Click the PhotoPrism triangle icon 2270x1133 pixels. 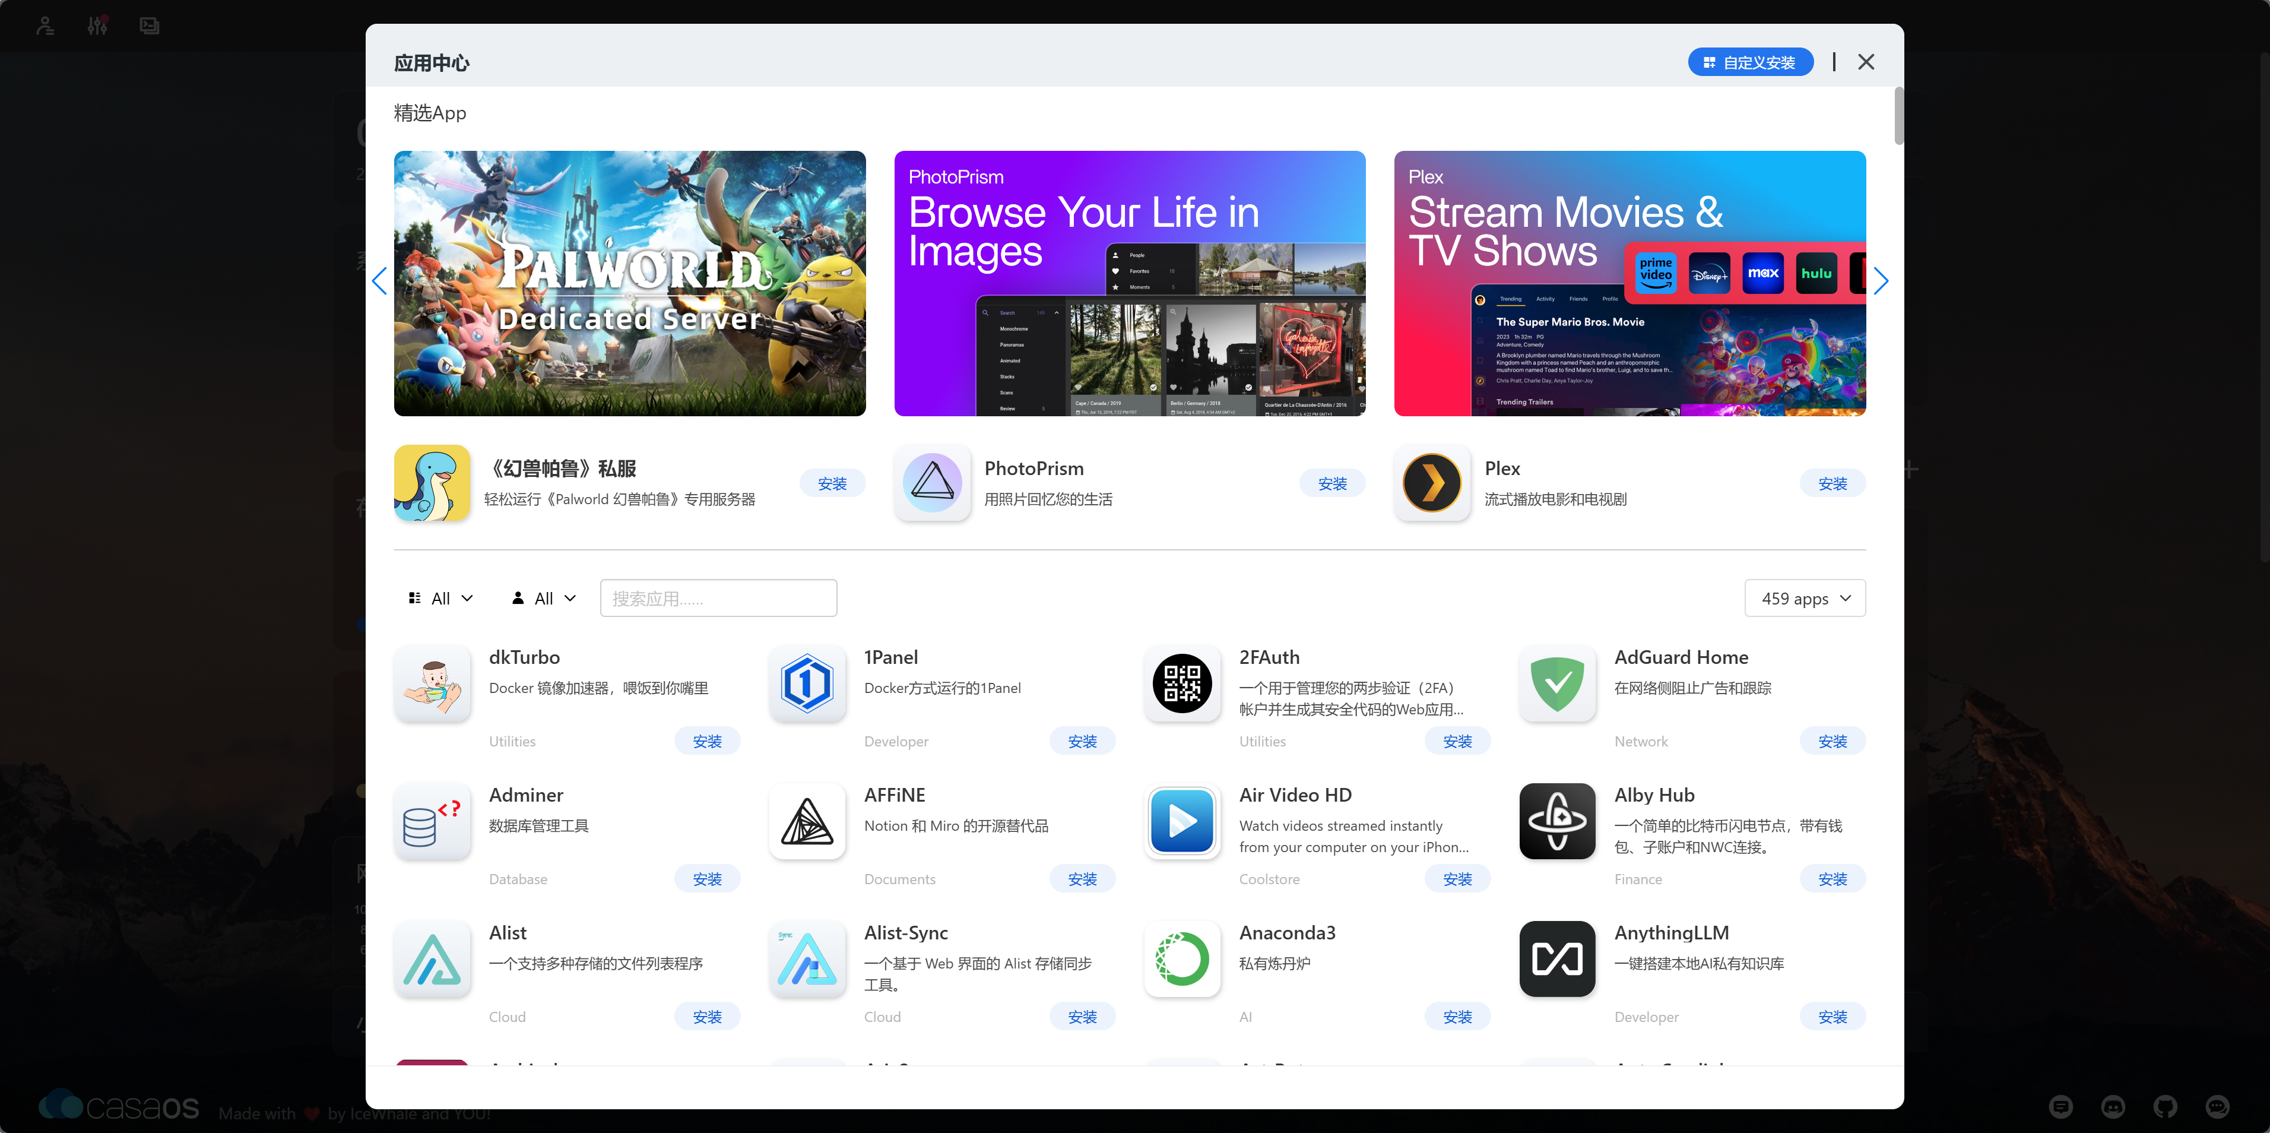coord(933,483)
